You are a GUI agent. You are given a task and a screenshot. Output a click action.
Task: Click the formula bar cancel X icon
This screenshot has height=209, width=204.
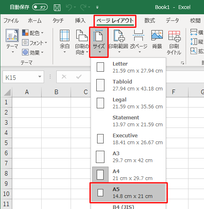64,77
